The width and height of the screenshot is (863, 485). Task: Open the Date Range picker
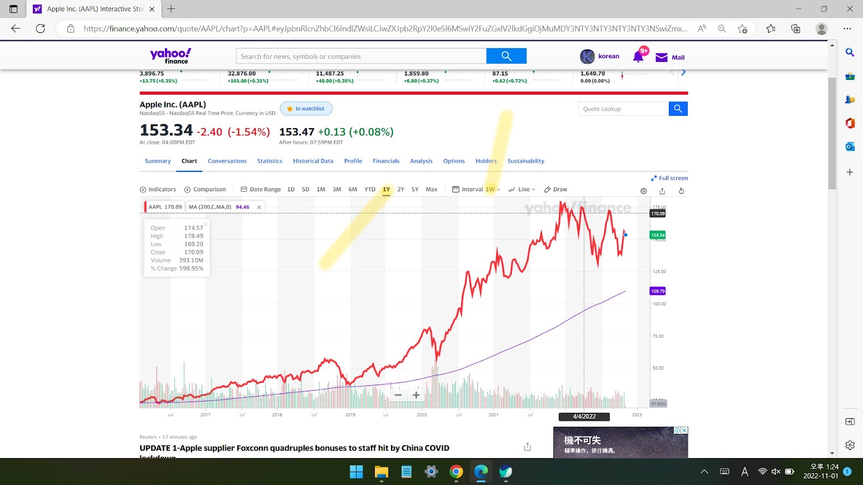[x=261, y=189]
